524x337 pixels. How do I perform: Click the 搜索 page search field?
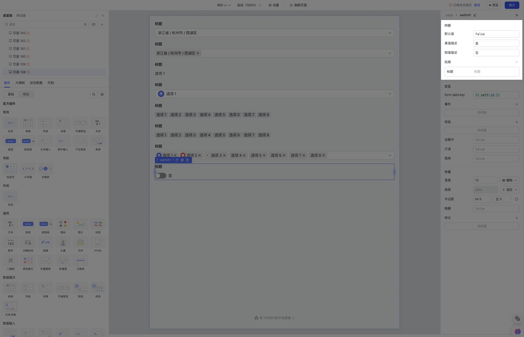46,24
